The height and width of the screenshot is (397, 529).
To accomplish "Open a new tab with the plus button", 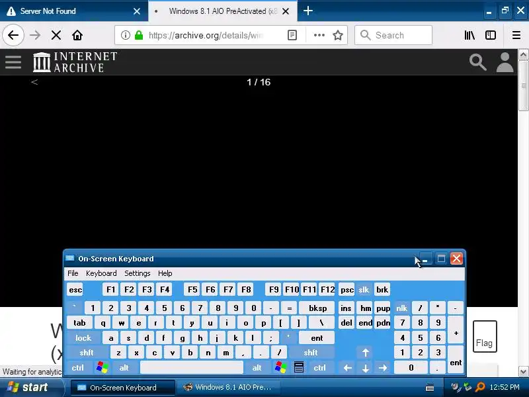I will click(308, 11).
